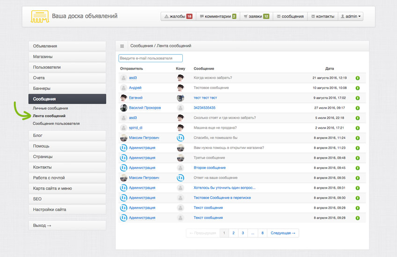Open the Василий Прохоров sender link
397x257 pixels.
coord(145,108)
